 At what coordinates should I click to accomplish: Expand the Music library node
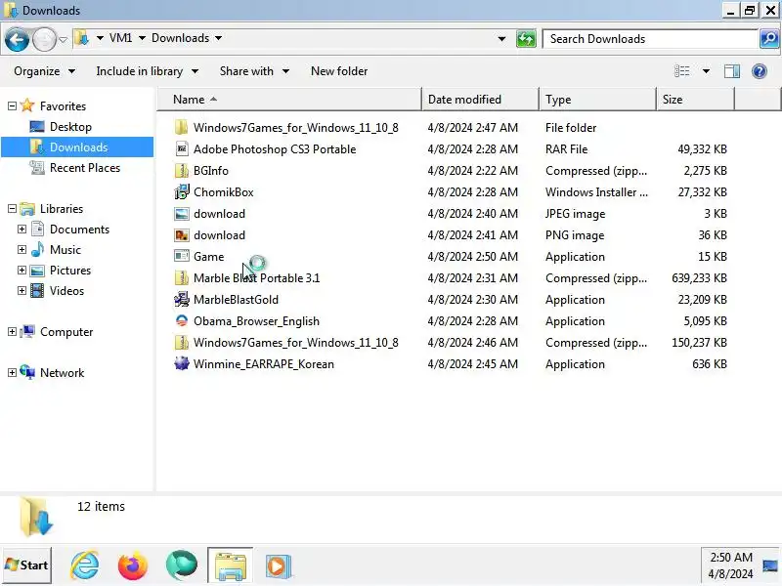tap(22, 249)
